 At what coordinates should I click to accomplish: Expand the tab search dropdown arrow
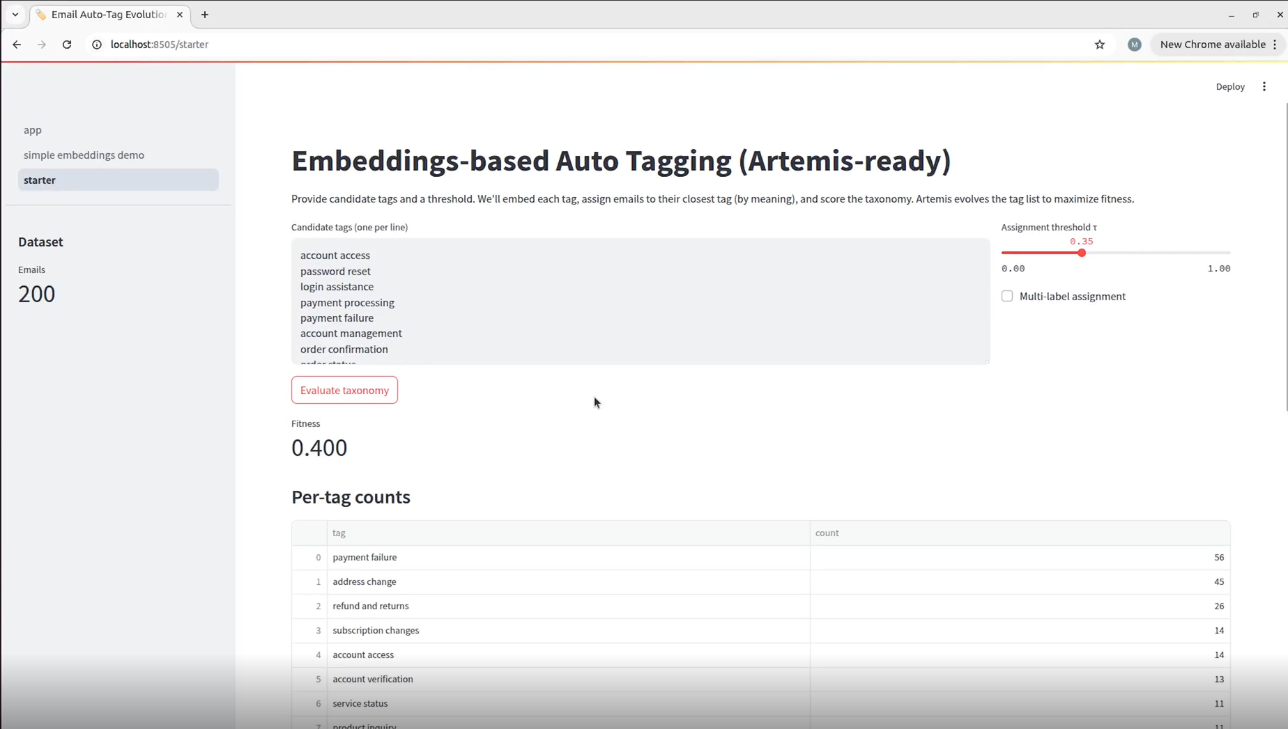click(x=15, y=15)
